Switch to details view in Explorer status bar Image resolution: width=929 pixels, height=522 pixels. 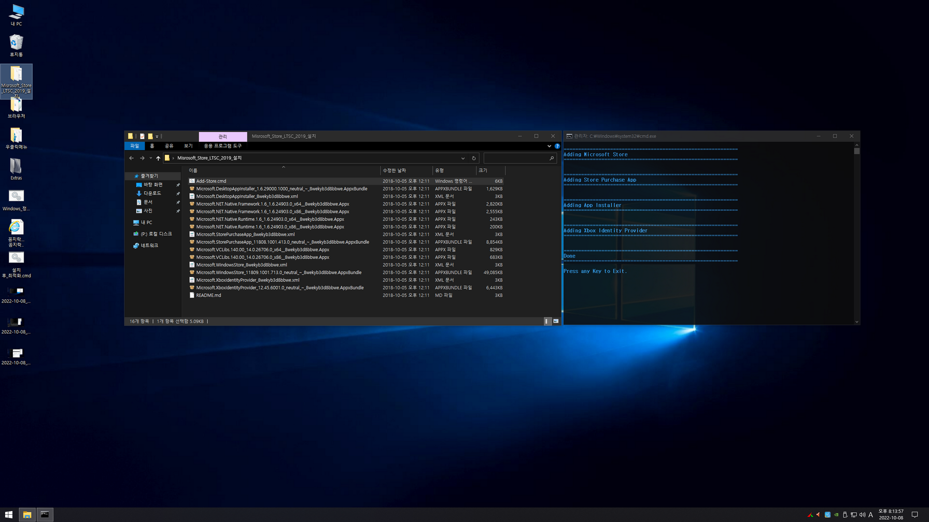[x=547, y=321]
